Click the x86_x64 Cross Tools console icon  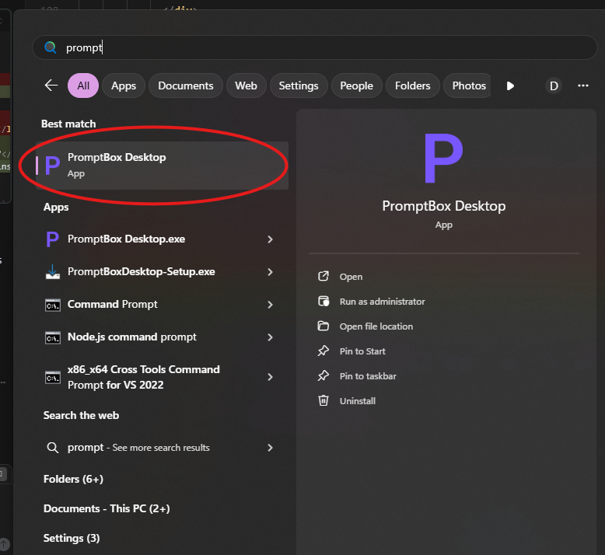[52, 378]
